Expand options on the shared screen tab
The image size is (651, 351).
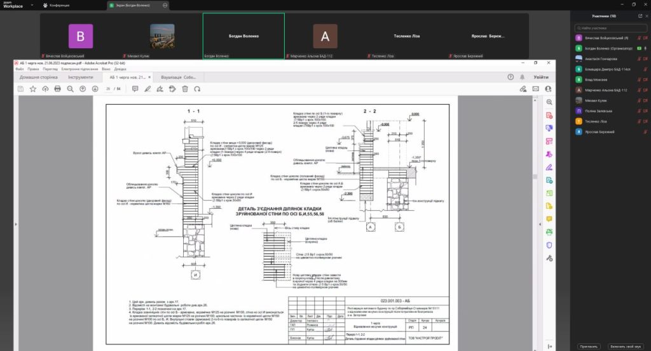pyautogui.click(x=165, y=5)
